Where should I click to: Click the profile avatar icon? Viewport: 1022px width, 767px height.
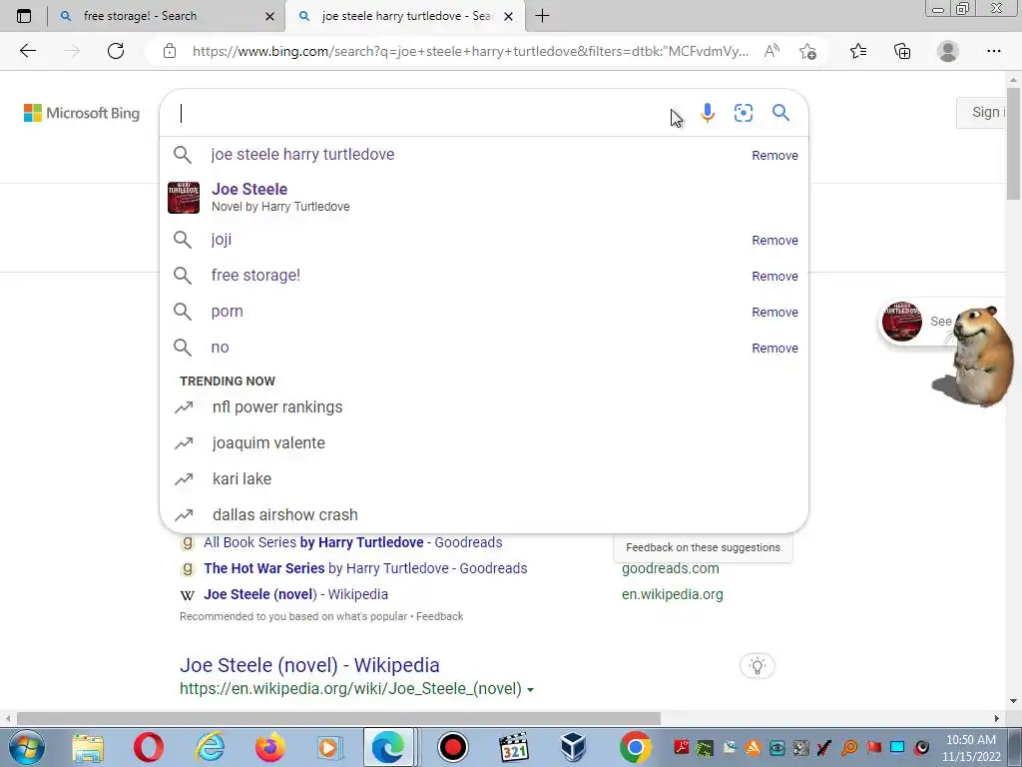(x=948, y=51)
